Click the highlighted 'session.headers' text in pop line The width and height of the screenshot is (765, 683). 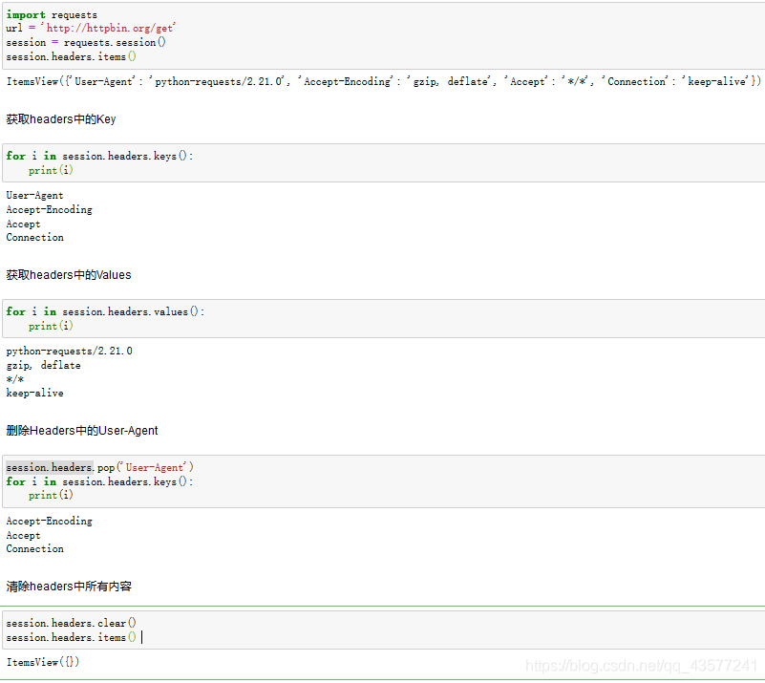click(49, 467)
